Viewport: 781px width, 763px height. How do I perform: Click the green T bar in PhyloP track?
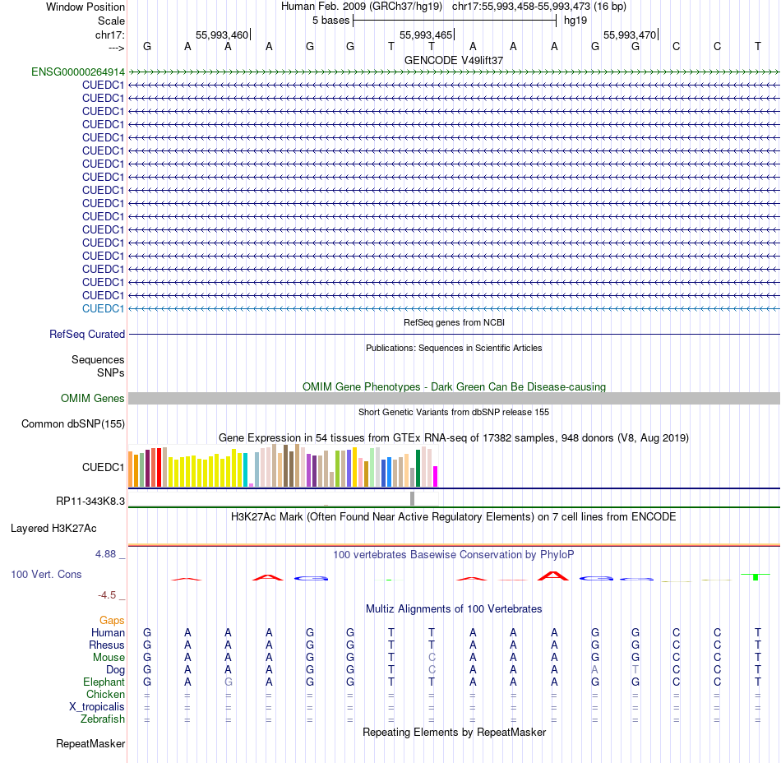point(756,576)
